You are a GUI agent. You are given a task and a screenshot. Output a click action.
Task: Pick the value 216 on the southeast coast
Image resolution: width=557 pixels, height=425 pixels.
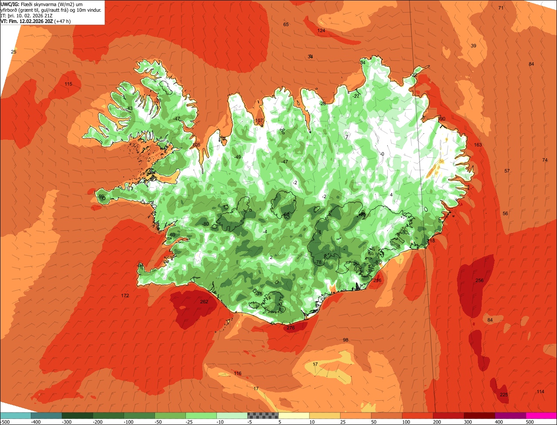[x=377, y=280]
